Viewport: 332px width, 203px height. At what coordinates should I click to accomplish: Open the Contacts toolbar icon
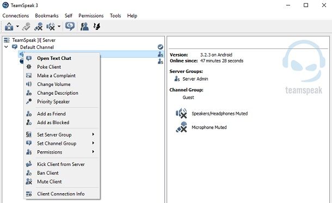coord(84,27)
